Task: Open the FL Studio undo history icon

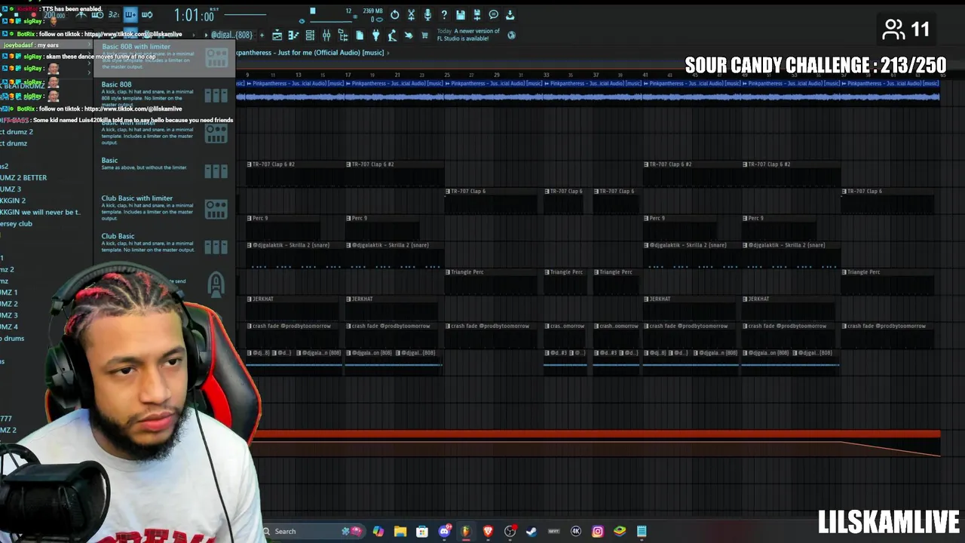Action: coord(394,15)
